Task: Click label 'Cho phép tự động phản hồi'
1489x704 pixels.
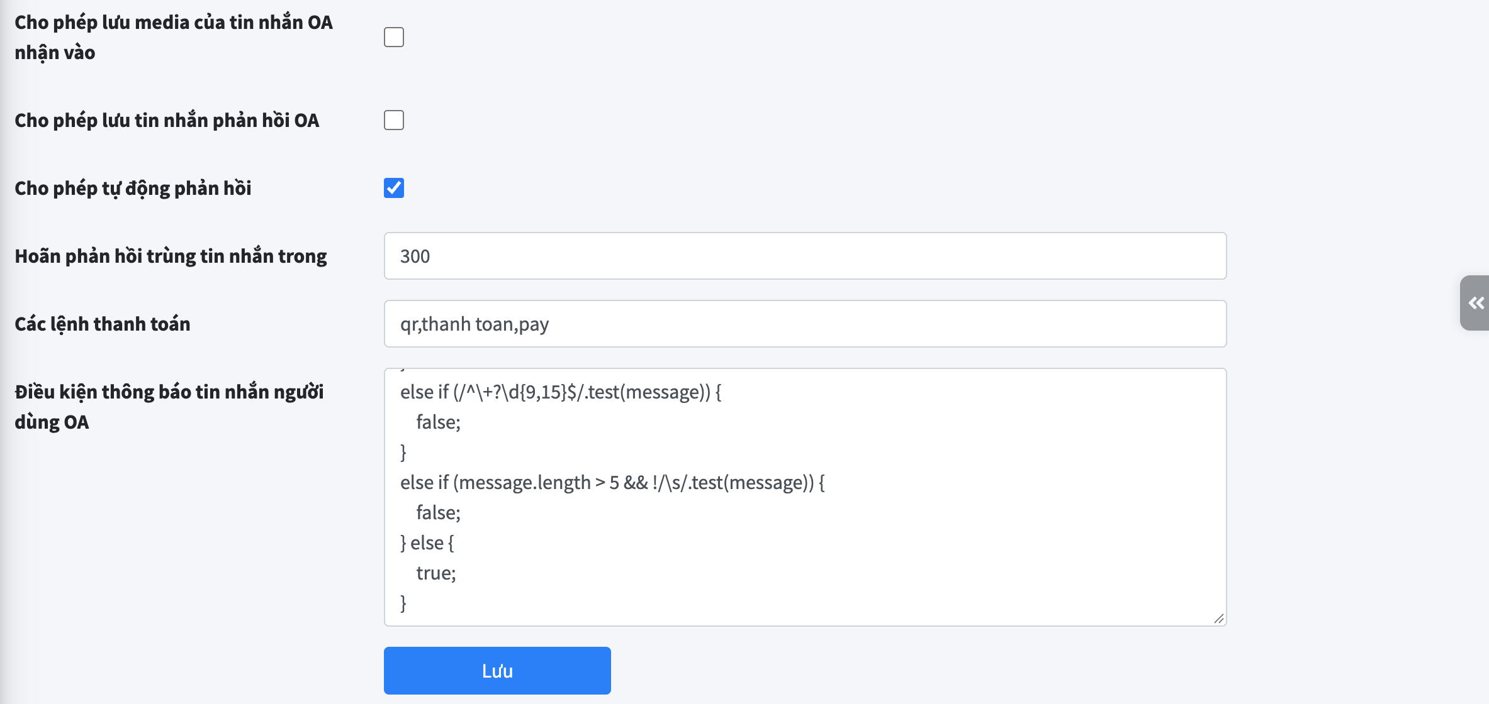Action: click(133, 188)
